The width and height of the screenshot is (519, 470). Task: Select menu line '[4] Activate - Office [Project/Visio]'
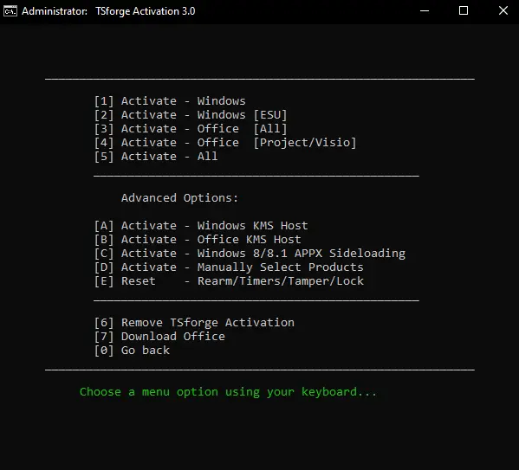pyautogui.click(x=225, y=143)
